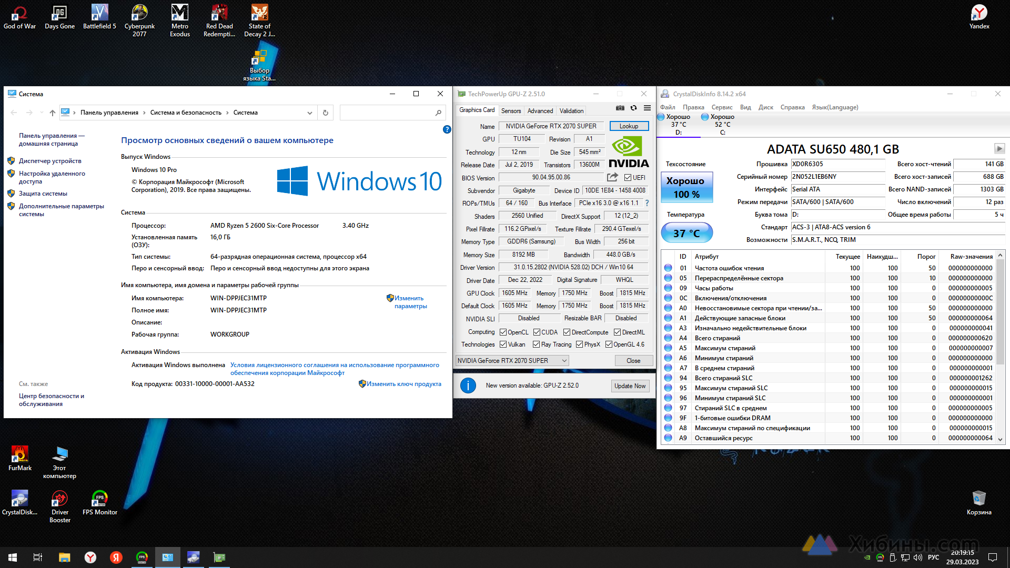Click search field in Система window
Screen dimensions: 1010x568
coord(392,113)
